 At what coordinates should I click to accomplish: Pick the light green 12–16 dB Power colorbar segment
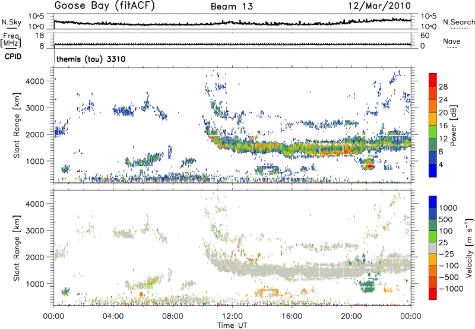[x=433, y=132]
